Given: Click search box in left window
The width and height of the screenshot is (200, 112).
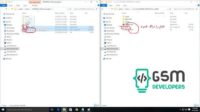Looking at the screenshot, I should point(86,9).
